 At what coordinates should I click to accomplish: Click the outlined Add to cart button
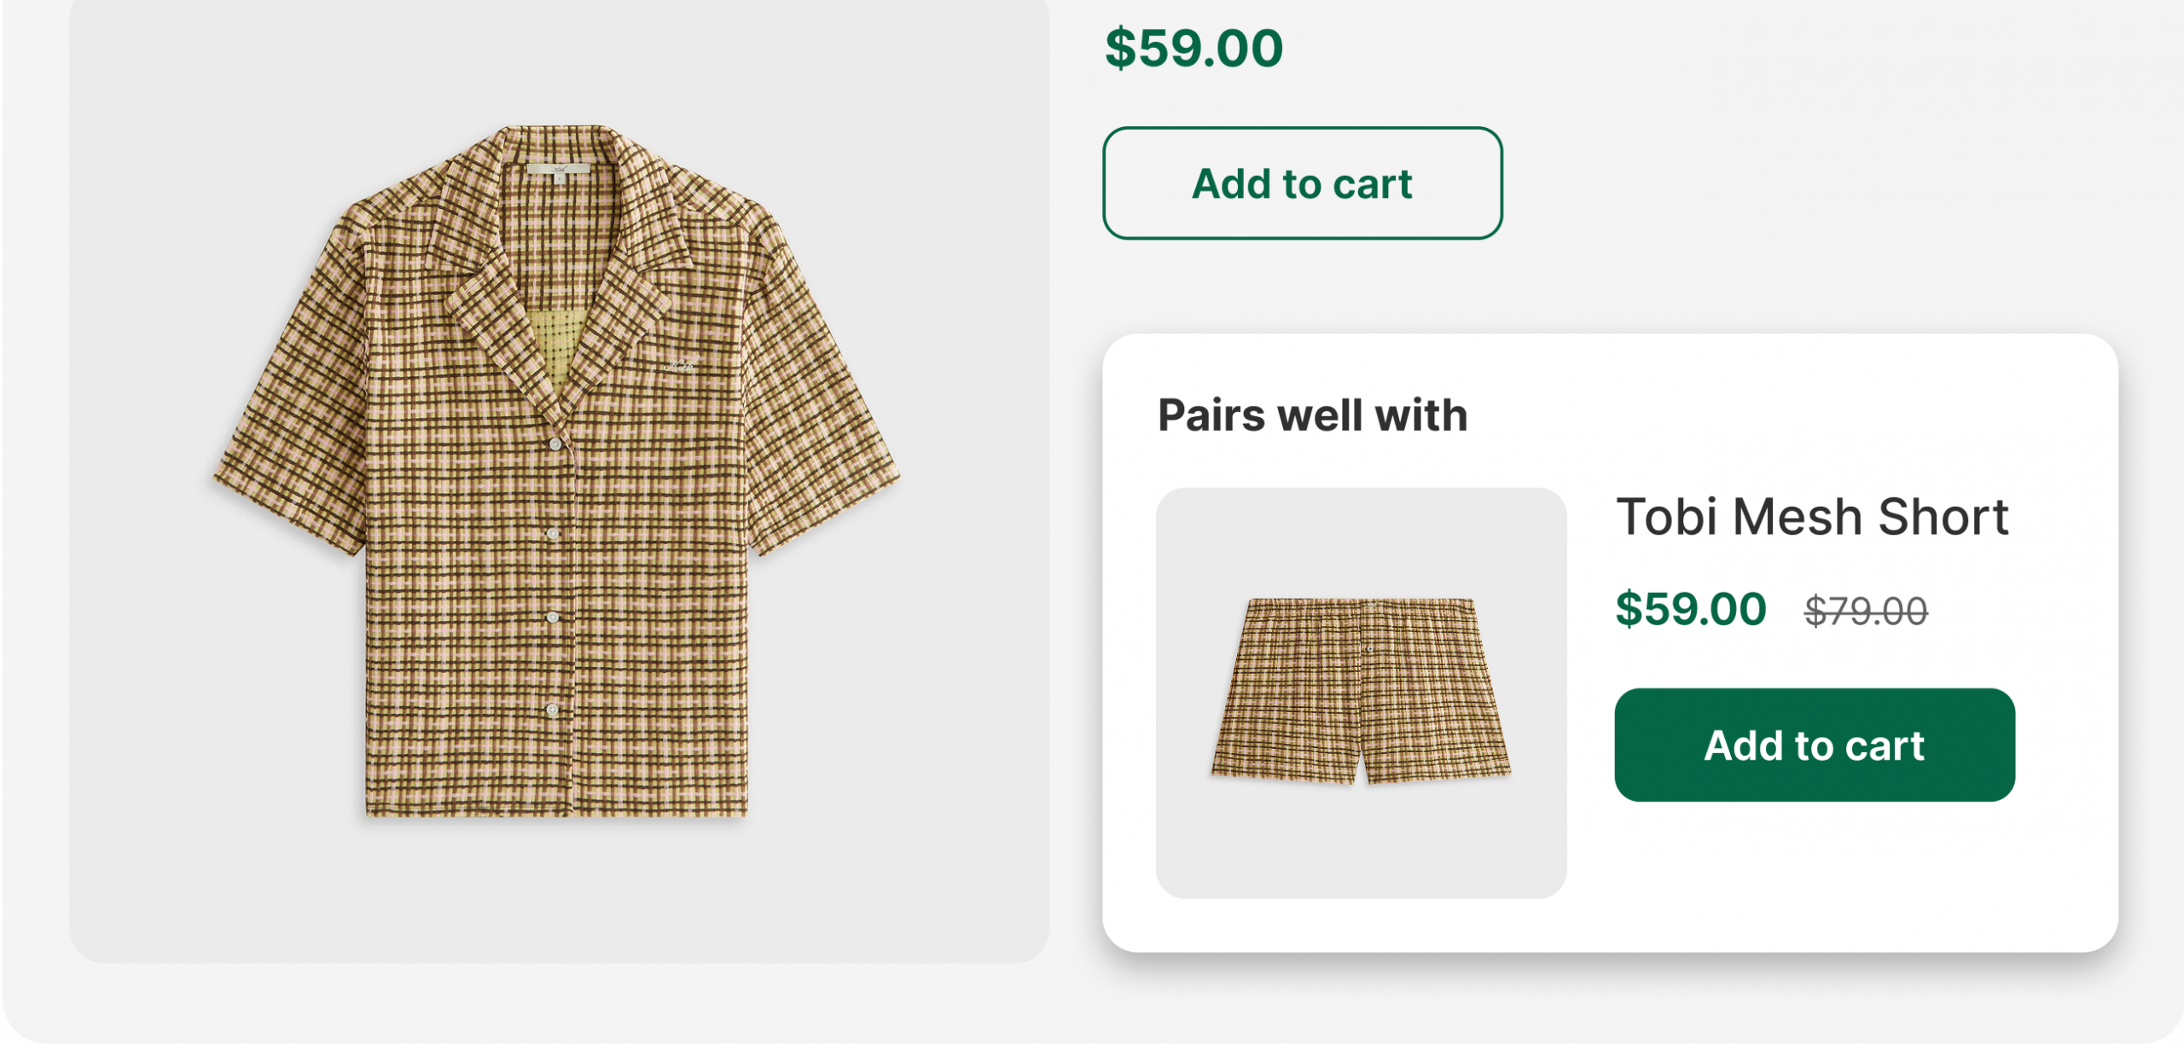(x=1302, y=183)
